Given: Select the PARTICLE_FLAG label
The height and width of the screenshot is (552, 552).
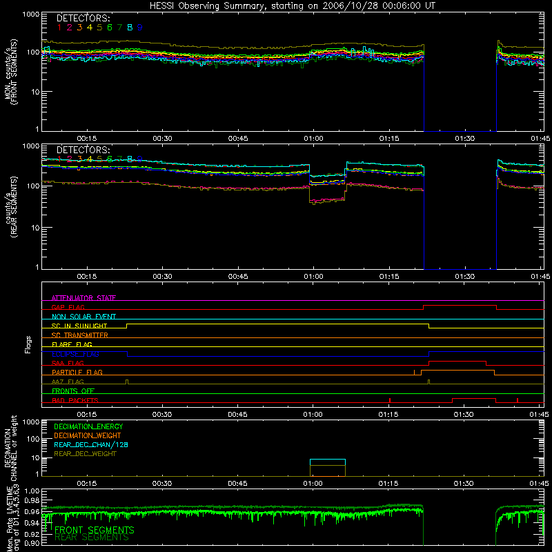Looking at the screenshot, I should pos(77,372).
